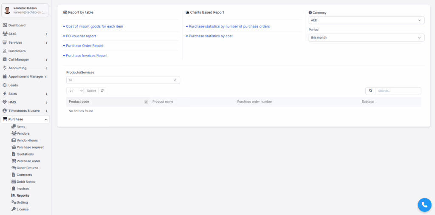Image resolution: width=435 pixels, height=215 pixels.
Task: Click the License key icon
Action: 14,209
